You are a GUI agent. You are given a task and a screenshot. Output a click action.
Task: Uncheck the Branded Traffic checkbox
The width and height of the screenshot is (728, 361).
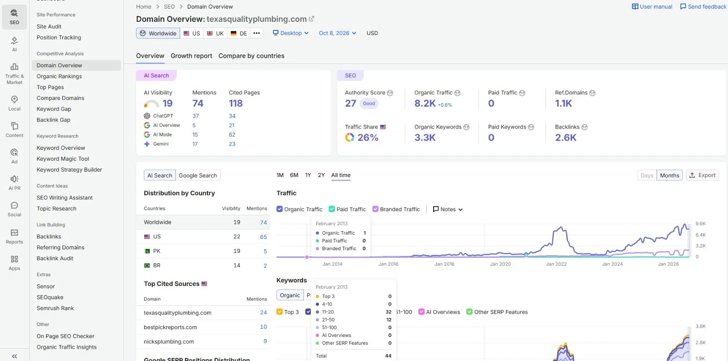pos(375,209)
